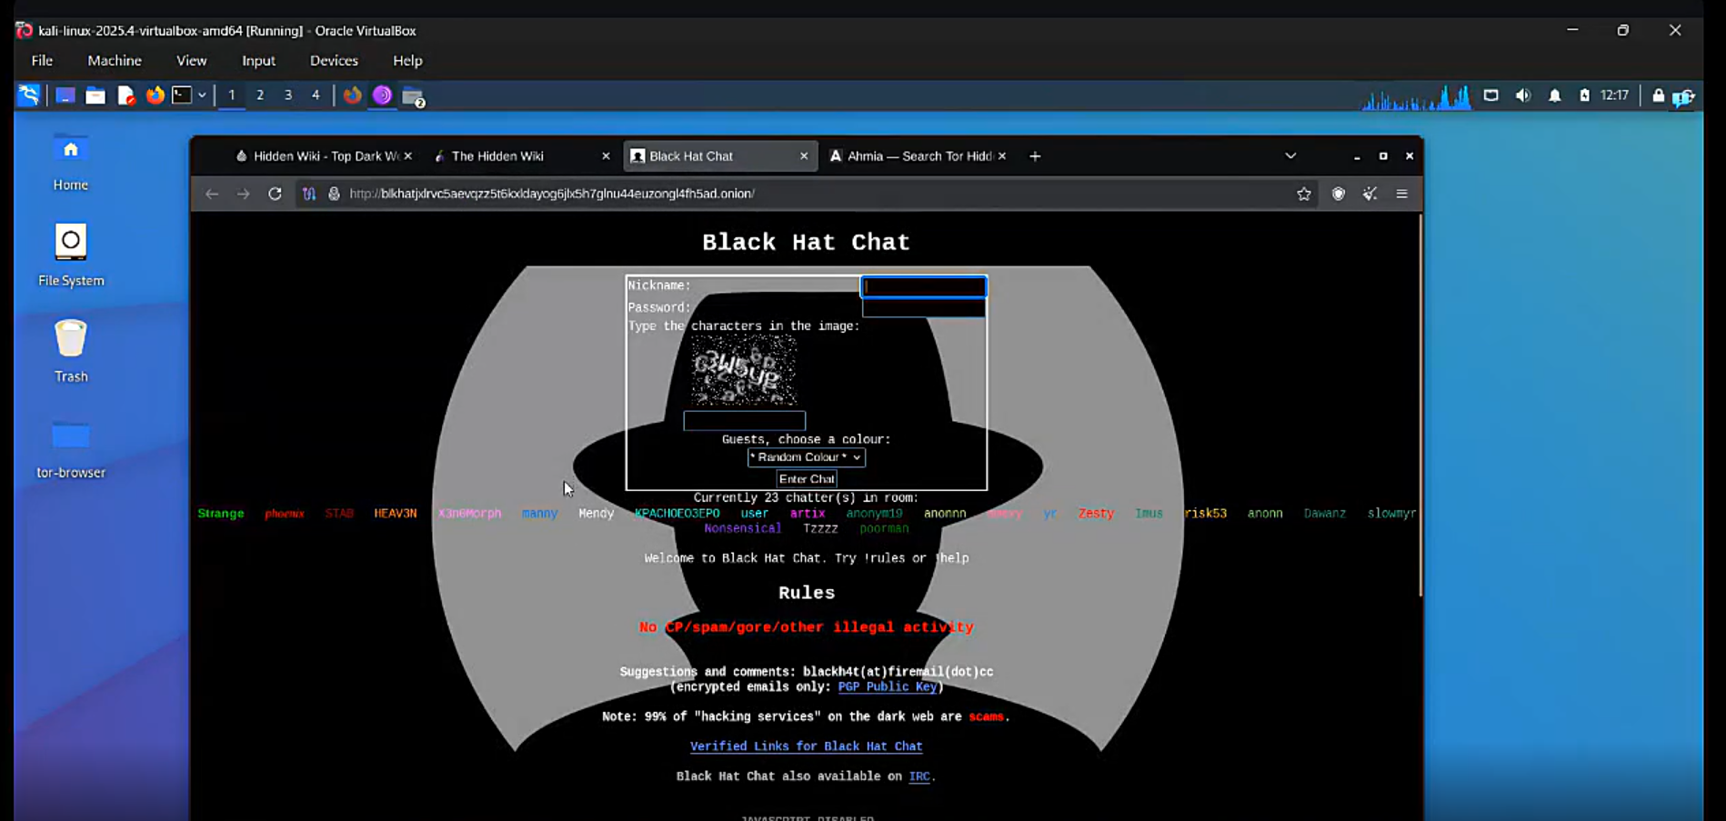Screen dimensions: 1726x821
Task: Open the VirtualBox Help menu
Action: pos(407,61)
